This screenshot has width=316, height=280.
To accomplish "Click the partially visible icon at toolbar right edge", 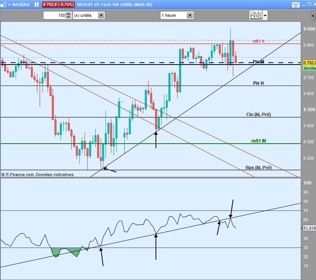I will 314,16.
